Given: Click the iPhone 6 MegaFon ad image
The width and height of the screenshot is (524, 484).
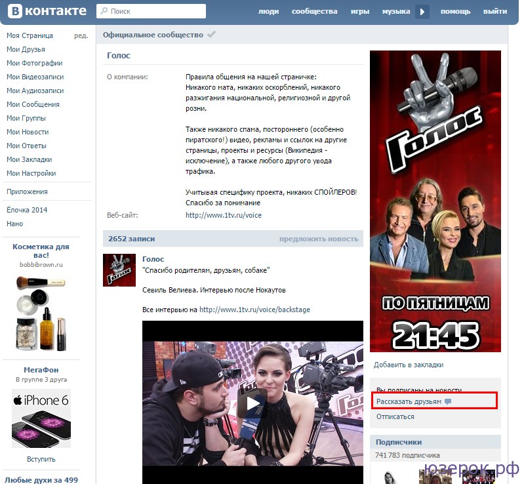Looking at the screenshot, I should (41, 418).
